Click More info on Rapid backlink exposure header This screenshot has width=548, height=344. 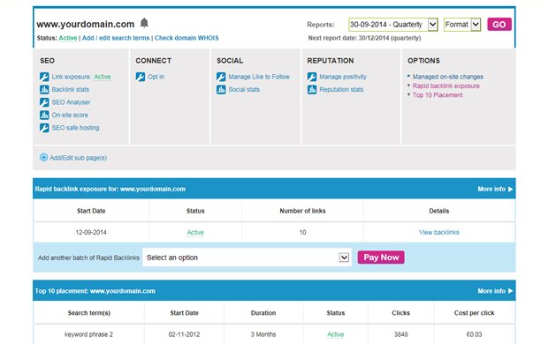(x=495, y=189)
